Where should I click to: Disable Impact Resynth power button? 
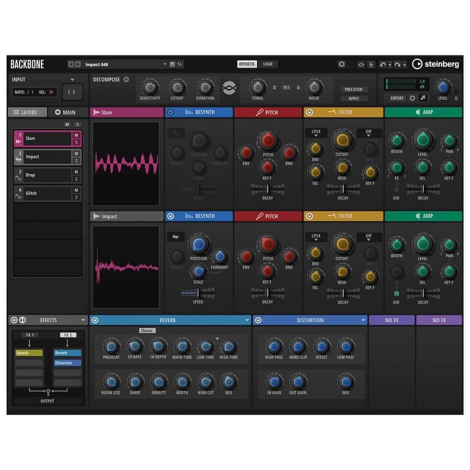(x=171, y=216)
